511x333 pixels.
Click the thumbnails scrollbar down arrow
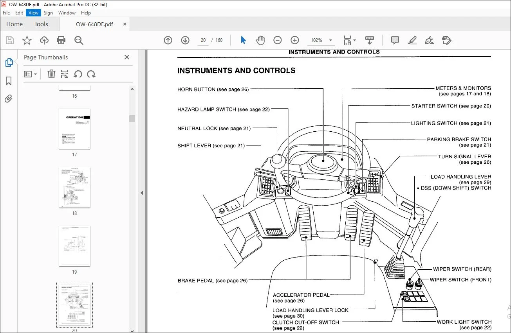point(132,330)
